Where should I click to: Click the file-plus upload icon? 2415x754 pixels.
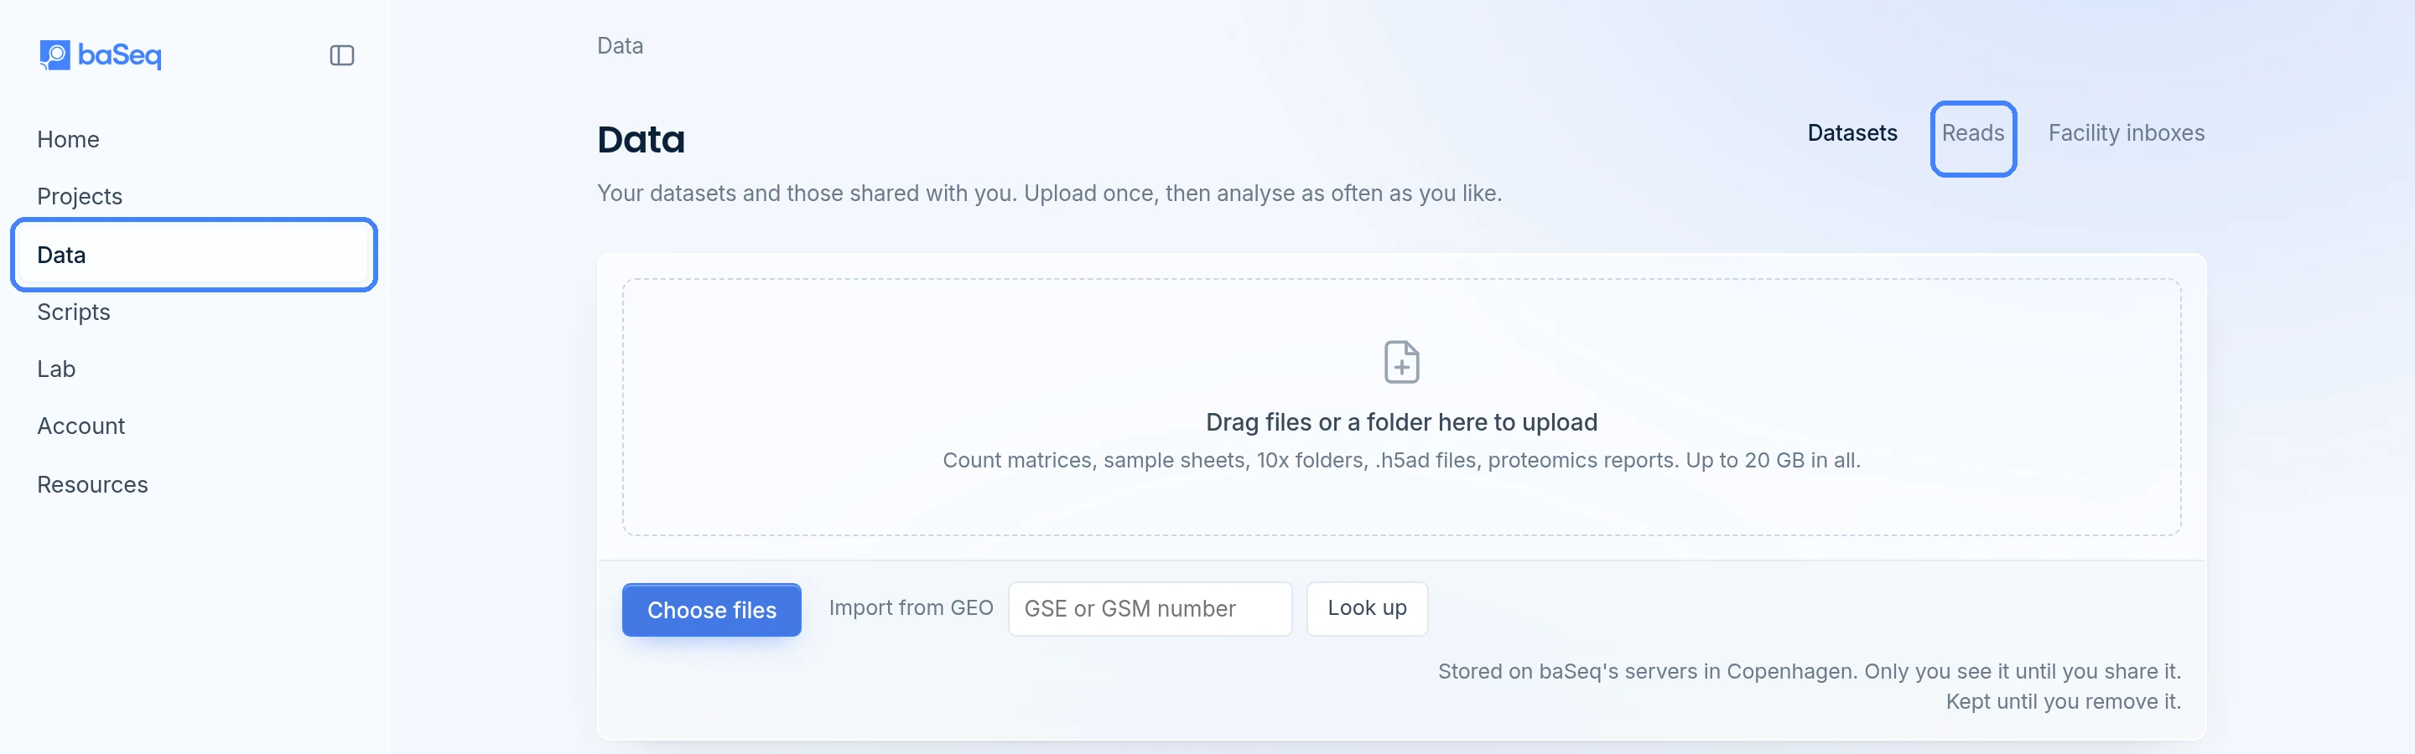(x=1401, y=362)
